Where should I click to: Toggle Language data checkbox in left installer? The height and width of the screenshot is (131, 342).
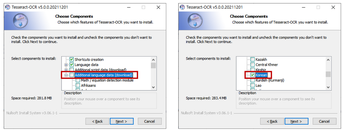click(x=72, y=65)
